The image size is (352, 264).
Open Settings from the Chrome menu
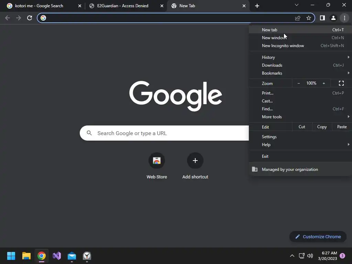(x=300, y=137)
